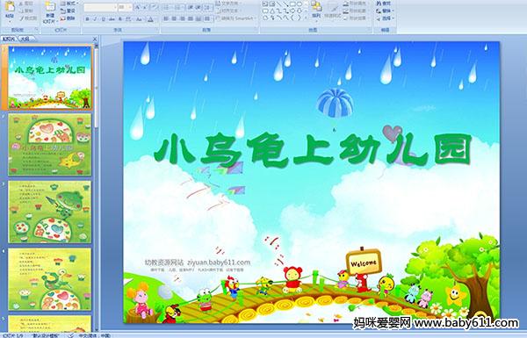Toggle bold formatting

coord(87,19)
